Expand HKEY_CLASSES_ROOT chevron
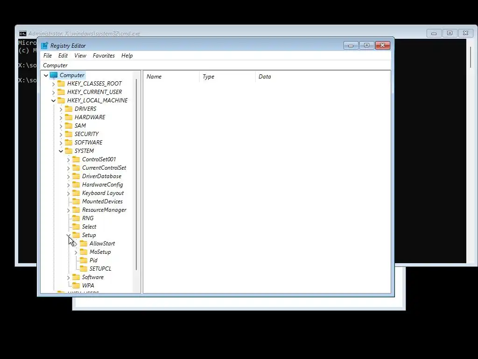 point(53,84)
